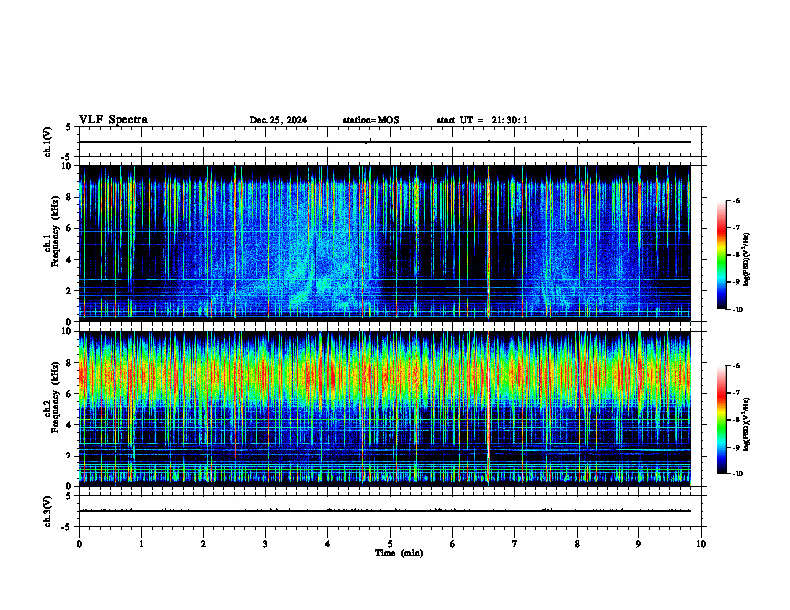Click the "4" tick on ch.2 frequency axis
Screen dimensions: 790x610
tap(70, 425)
